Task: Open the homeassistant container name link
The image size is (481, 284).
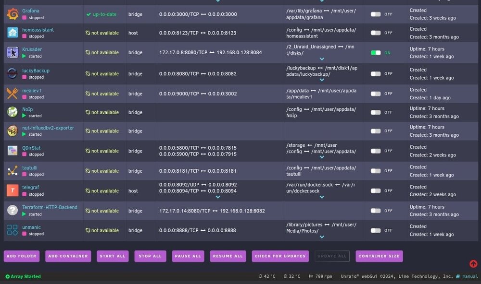Action: click(x=38, y=30)
